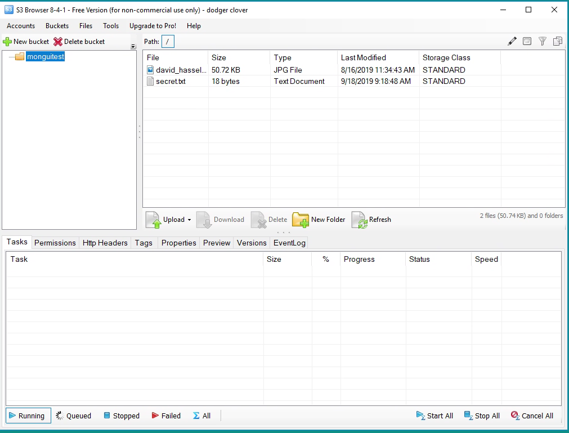Viewport: 569px width, 433px height.
Task: Click the Task column header
Action: pyautogui.click(x=135, y=259)
